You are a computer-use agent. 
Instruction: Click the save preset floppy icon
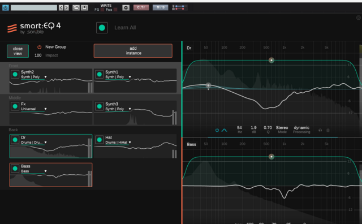point(84,7)
